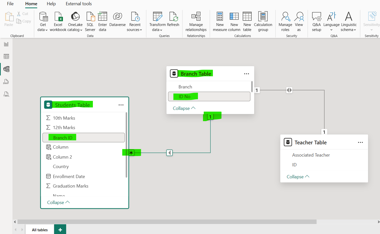
Task: Open DAX query view from sidebar
Action: tap(6, 82)
